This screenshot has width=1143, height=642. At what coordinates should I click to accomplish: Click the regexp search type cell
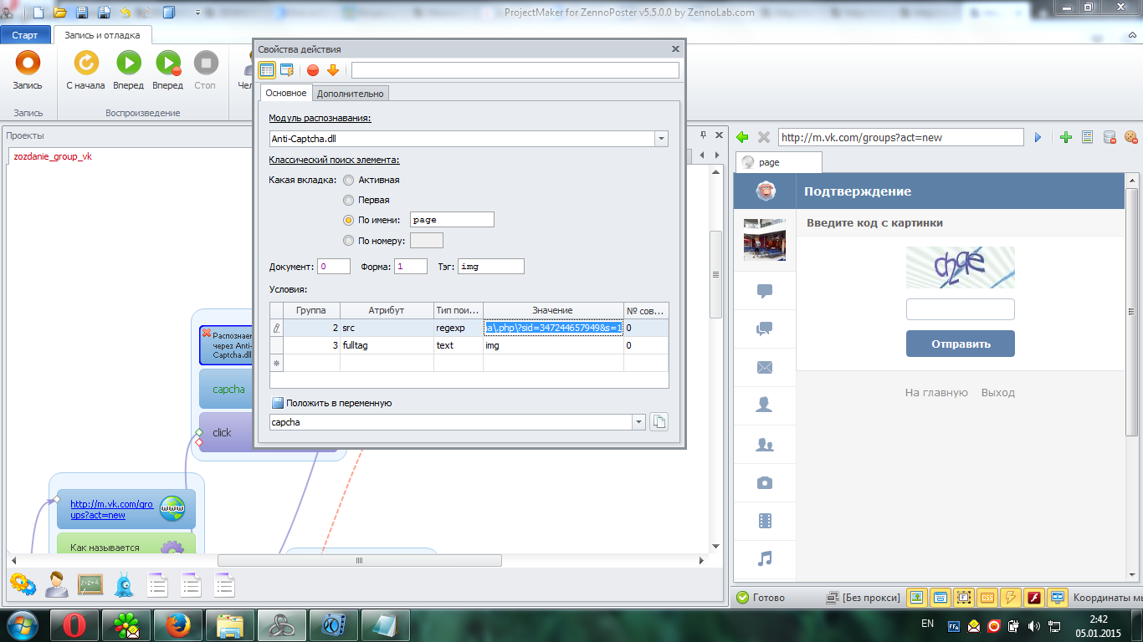(459, 328)
